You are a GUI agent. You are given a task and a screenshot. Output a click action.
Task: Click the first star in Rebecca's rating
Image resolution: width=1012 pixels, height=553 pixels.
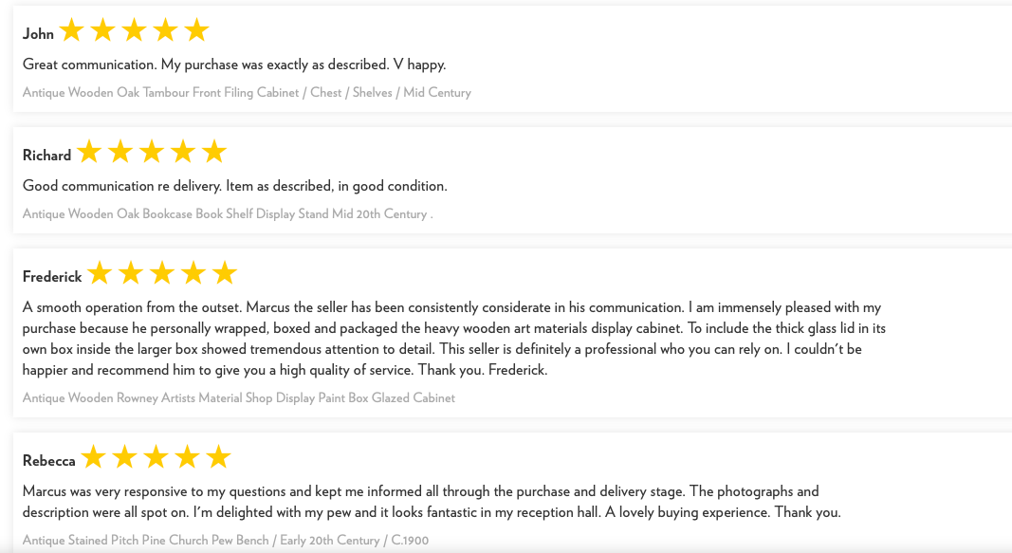94,457
